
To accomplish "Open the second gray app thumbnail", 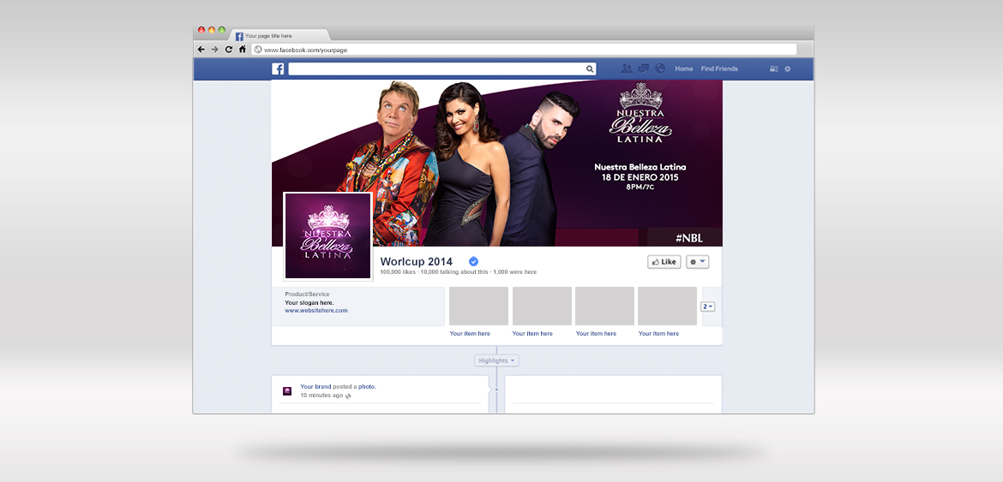I will 542,306.
